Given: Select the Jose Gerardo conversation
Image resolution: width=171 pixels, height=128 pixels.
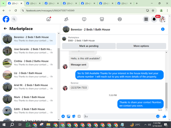Looking at the screenshot, I should pyautogui.click(x=29, y=51).
